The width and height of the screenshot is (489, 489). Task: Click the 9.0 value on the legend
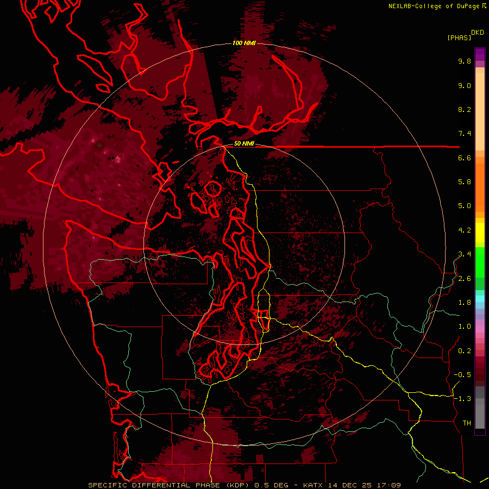point(465,85)
